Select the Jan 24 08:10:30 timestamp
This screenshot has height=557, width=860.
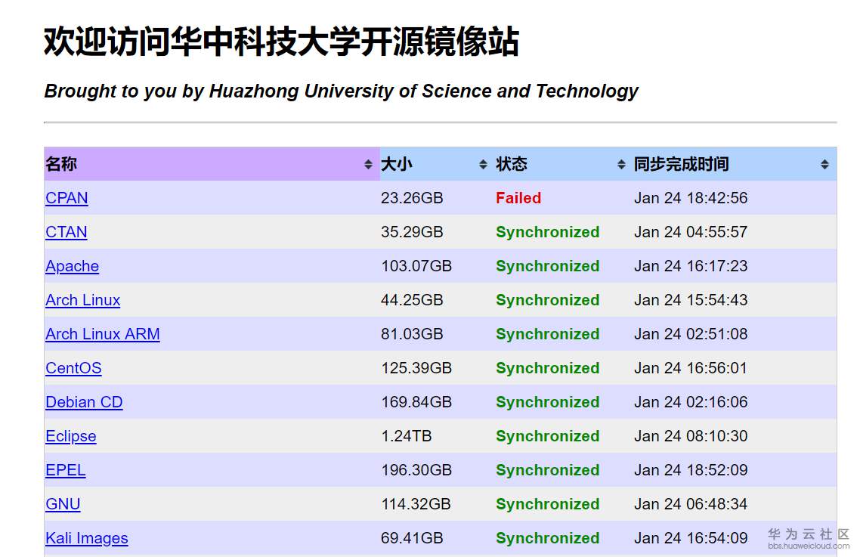(x=691, y=436)
